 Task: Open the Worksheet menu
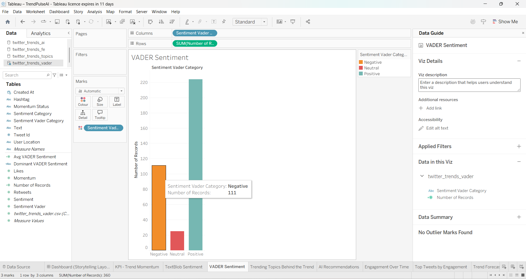pyautogui.click(x=35, y=12)
